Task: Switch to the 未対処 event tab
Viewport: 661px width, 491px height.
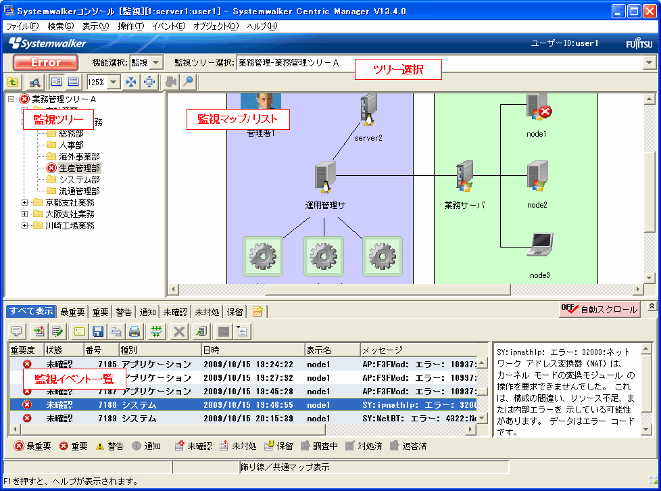Action: [x=207, y=312]
